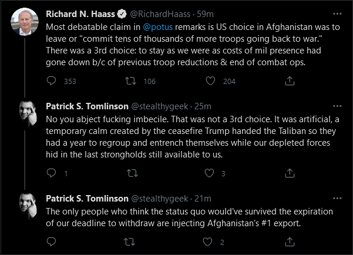Open more options for Haass's tweet
The width and height of the screenshot is (353, 255).
(337, 14)
